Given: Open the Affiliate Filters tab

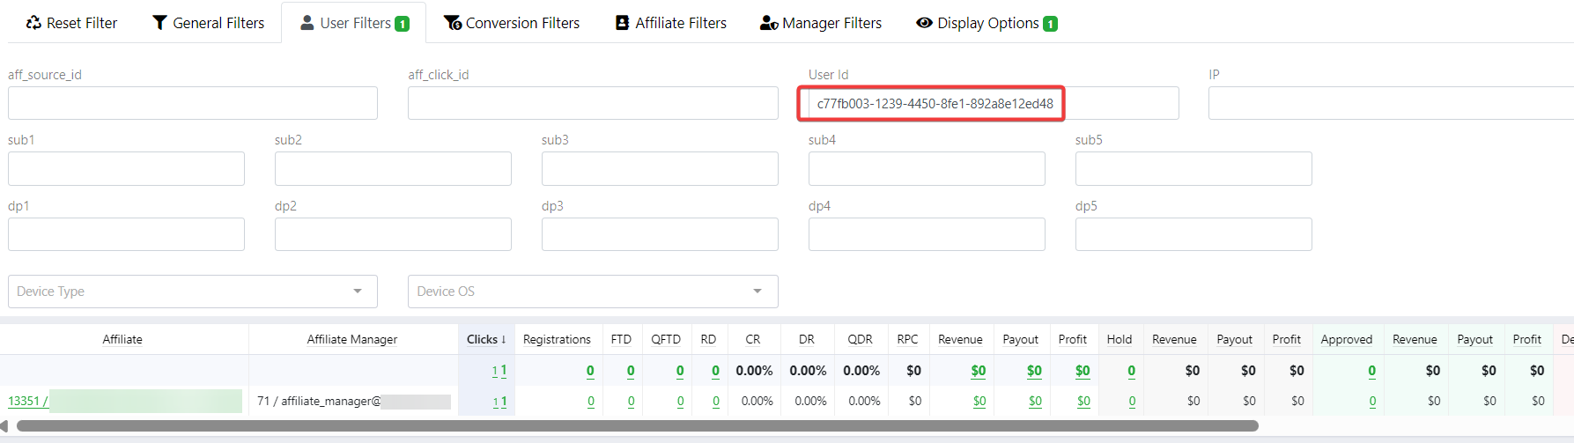Looking at the screenshot, I should [680, 23].
